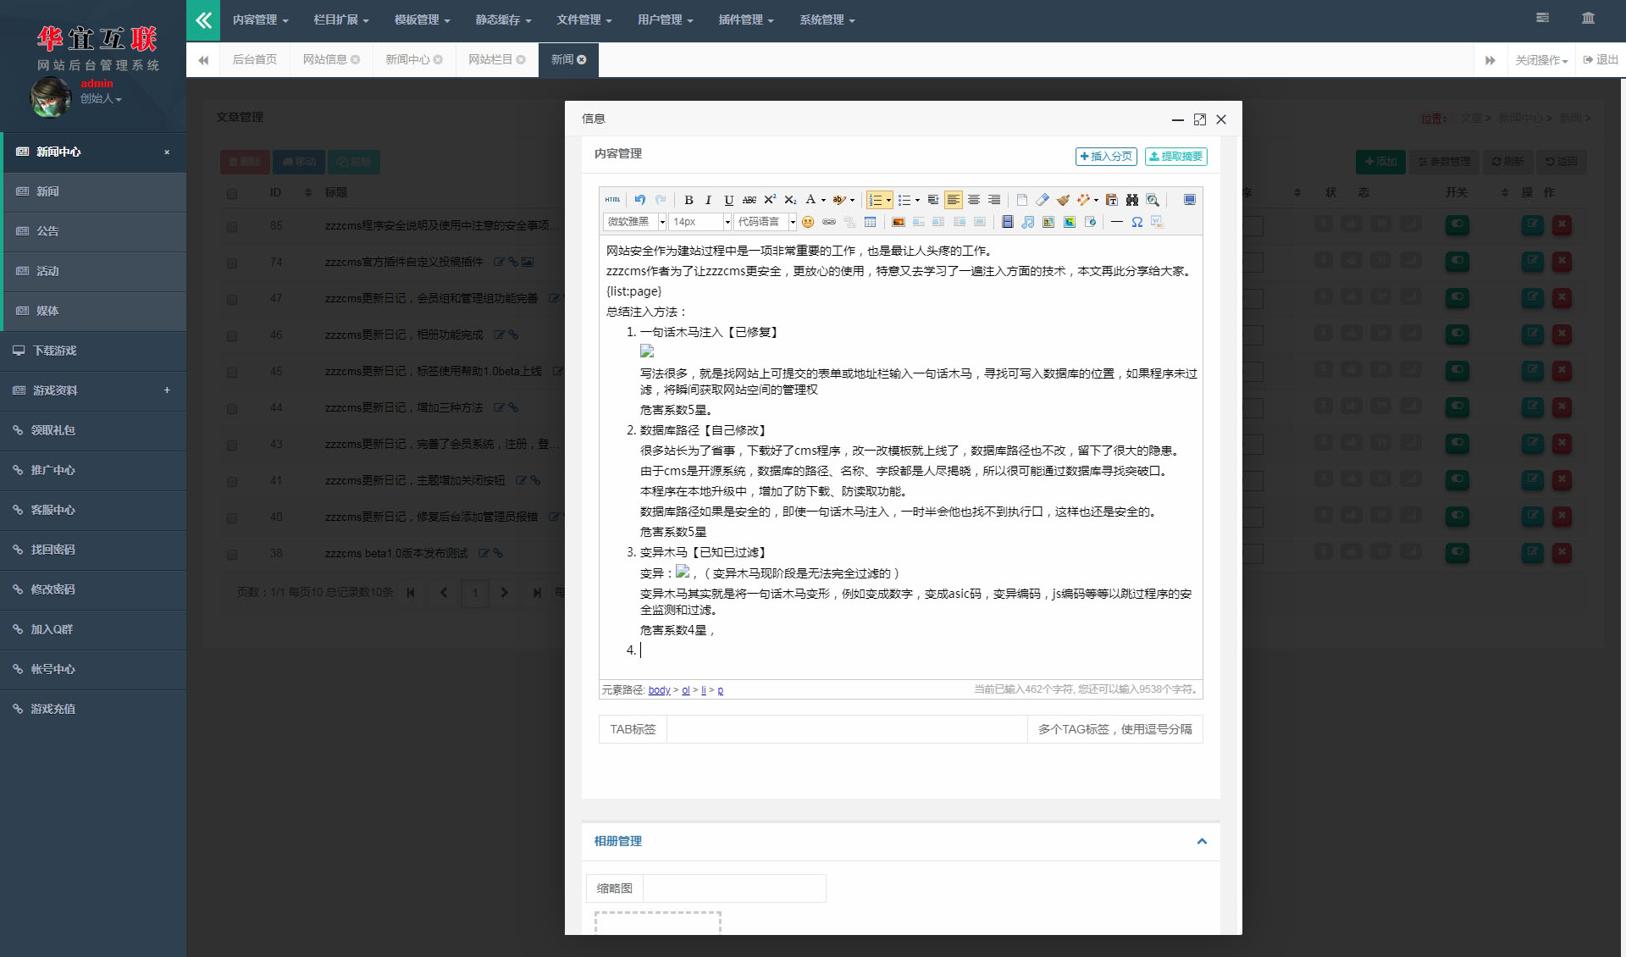This screenshot has height=957, width=1626.
Task: Clear formatting with the eraser icon
Action: pyautogui.click(x=1043, y=200)
